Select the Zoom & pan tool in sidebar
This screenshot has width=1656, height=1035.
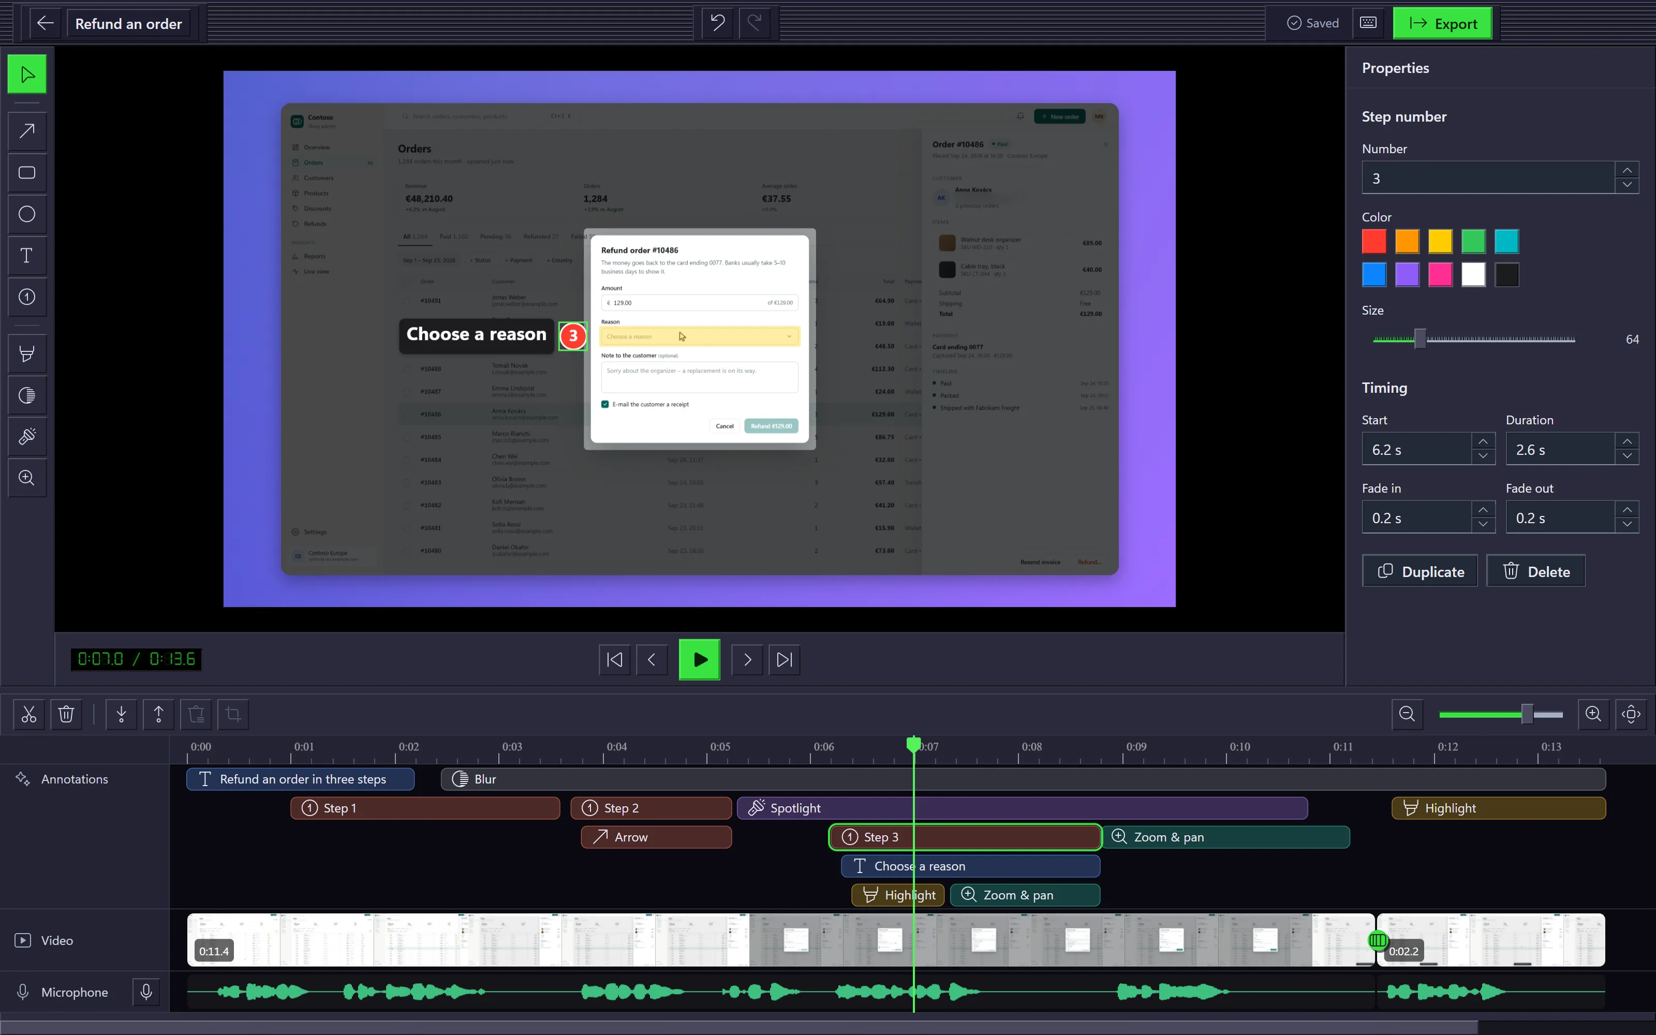[x=27, y=478]
